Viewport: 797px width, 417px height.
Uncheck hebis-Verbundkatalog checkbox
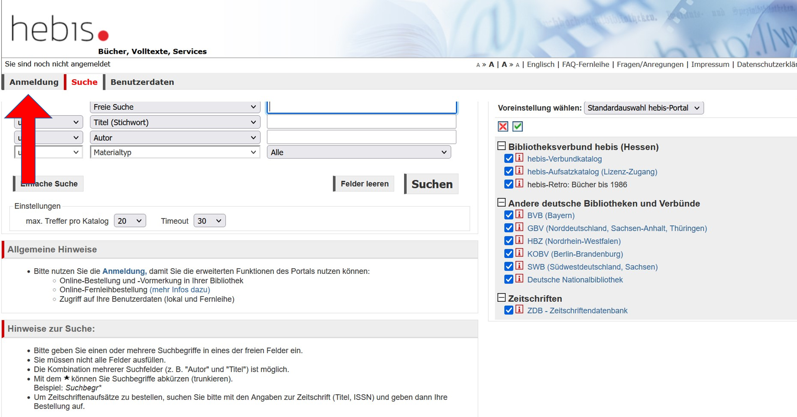[x=508, y=159]
